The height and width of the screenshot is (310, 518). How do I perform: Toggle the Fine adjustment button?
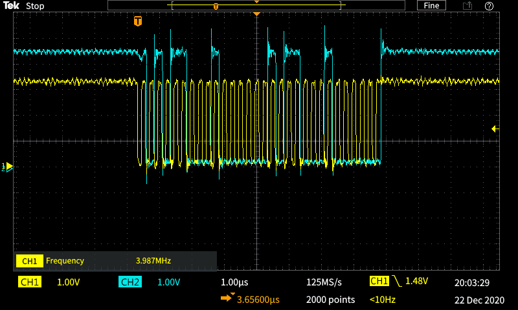pyautogui.click(x=432, y=6)
